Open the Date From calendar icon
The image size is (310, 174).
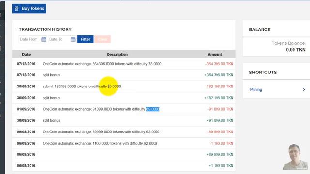pos(44,39)
